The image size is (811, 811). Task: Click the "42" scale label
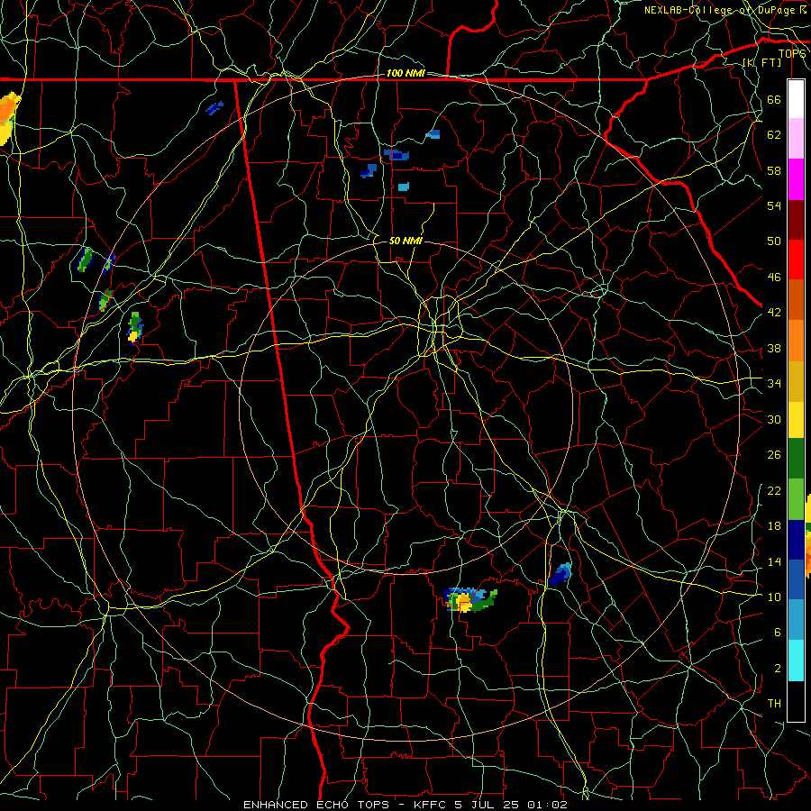tap(774, 313)
